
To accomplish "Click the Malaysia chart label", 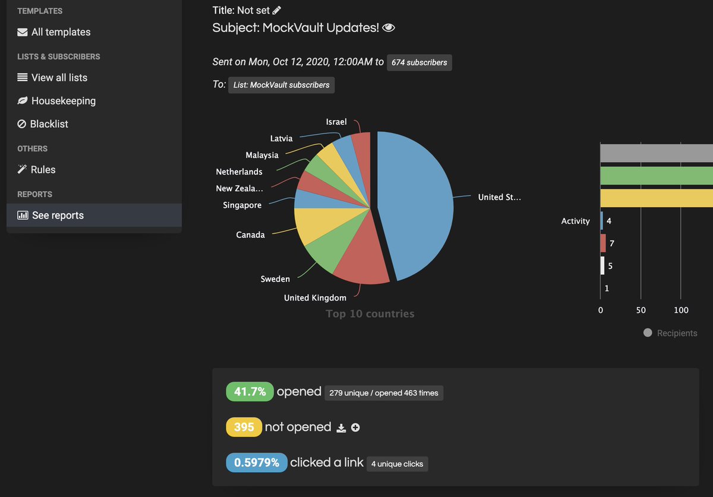I will tap(262, 155).
